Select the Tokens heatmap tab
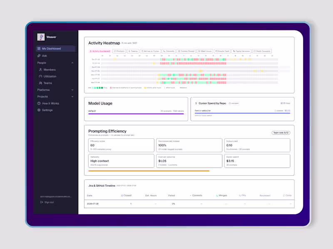The height and width of the screenshot is (249, 333). click(133, 51)
